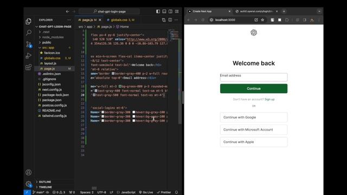Expand the TIMELINE section

46,187
